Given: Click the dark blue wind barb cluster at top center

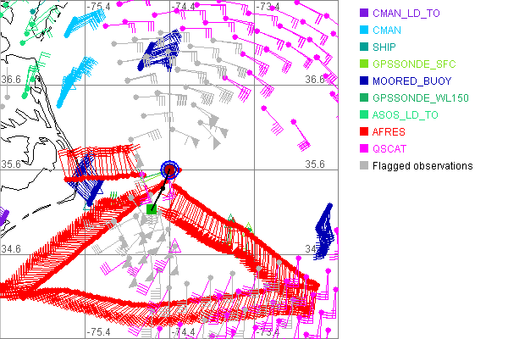Looking at the screenshot, I should (x=161, y=53).
